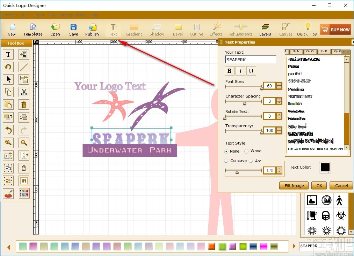Viewport: 354px width, 256px height.
Task: Click the Trash delete icon in Tool Box
Action: pyautogui.click(x=24, y=104)
